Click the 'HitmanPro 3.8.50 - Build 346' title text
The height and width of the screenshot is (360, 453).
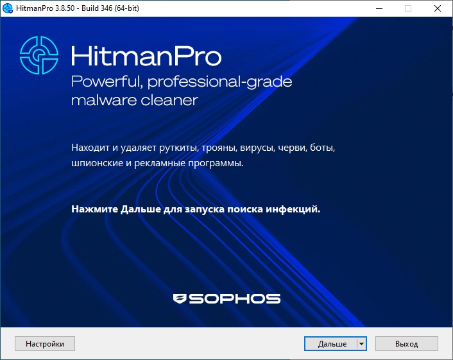[78, 8]
